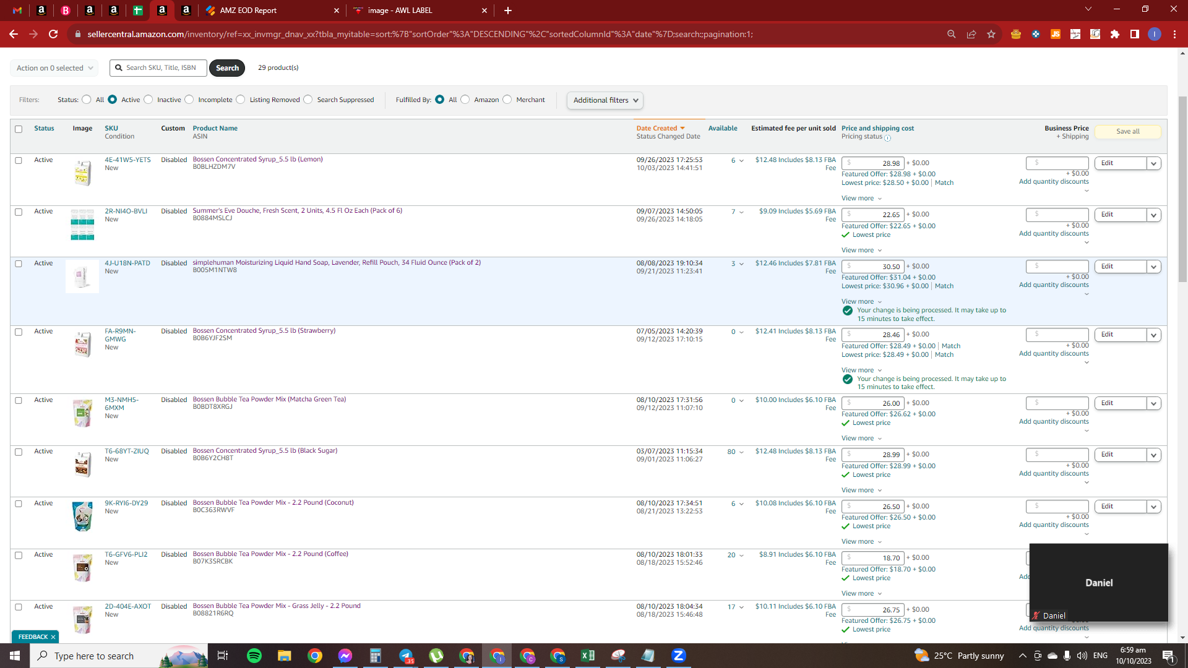Open Excel from the taskbar
The width and height of the screenshot is (1188, 668).
588,656
